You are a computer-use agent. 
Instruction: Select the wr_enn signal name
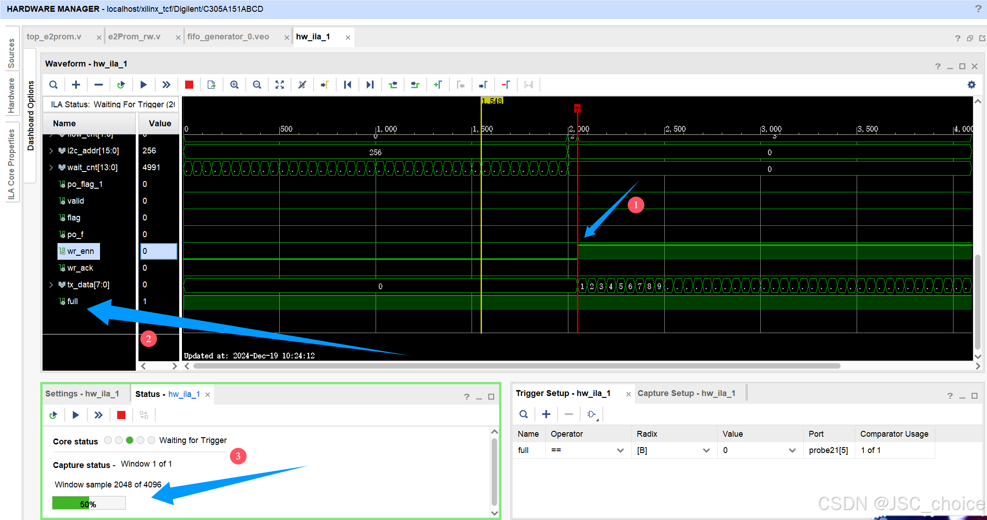81,251
